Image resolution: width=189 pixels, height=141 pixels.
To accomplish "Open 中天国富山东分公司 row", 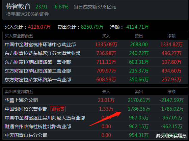I will click(95, 135).
